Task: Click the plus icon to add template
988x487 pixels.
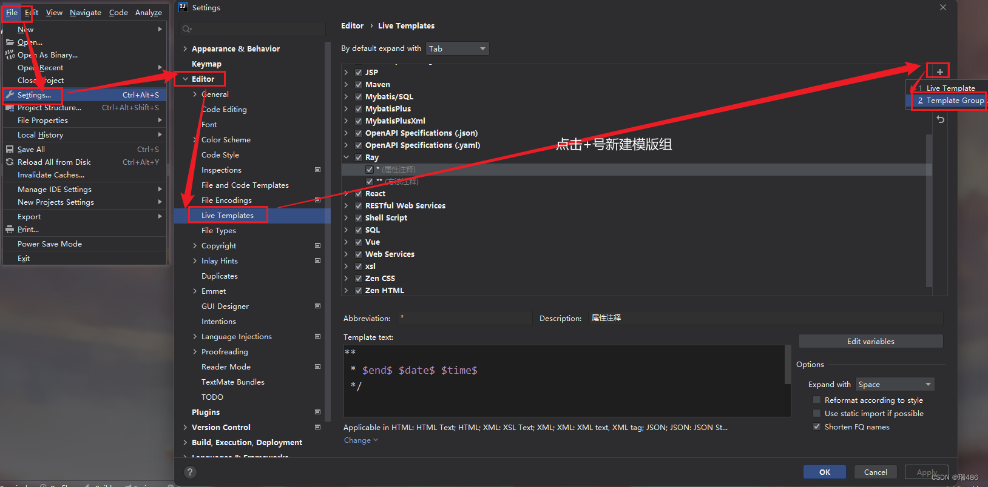Action: (x=939, y=71)
